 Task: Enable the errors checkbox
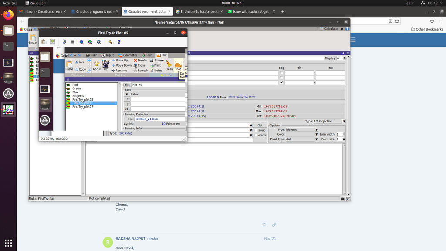click(x=257, y=135)
